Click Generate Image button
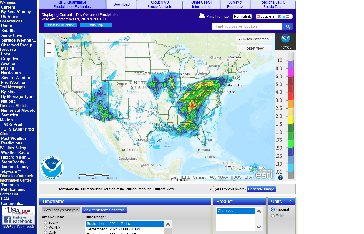 (261, 189)
